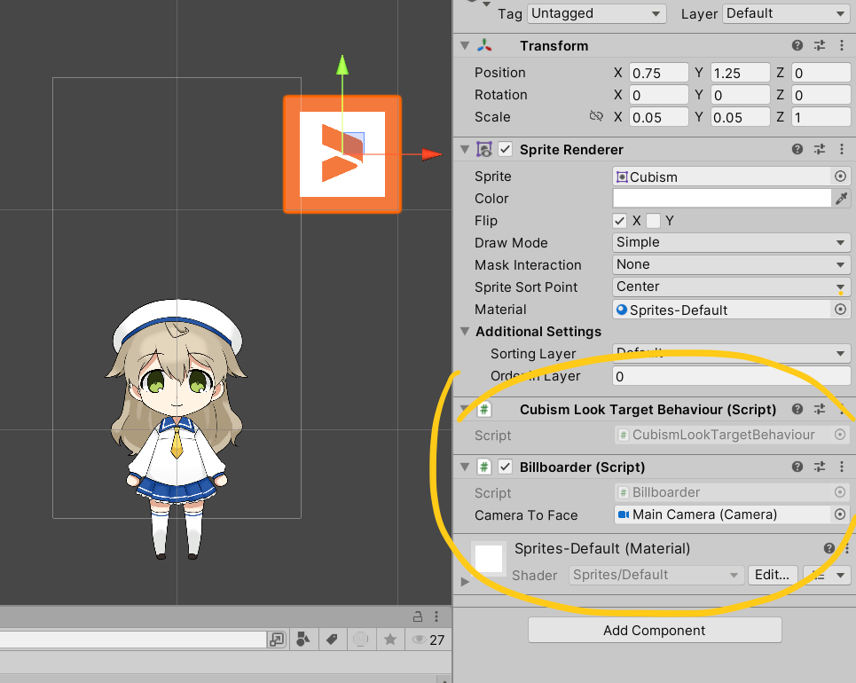This screenshot has height=683, width=856.
Task: Open the Sorting Layer dropdown
Action: pyautogui.click(x=731, y=353)
